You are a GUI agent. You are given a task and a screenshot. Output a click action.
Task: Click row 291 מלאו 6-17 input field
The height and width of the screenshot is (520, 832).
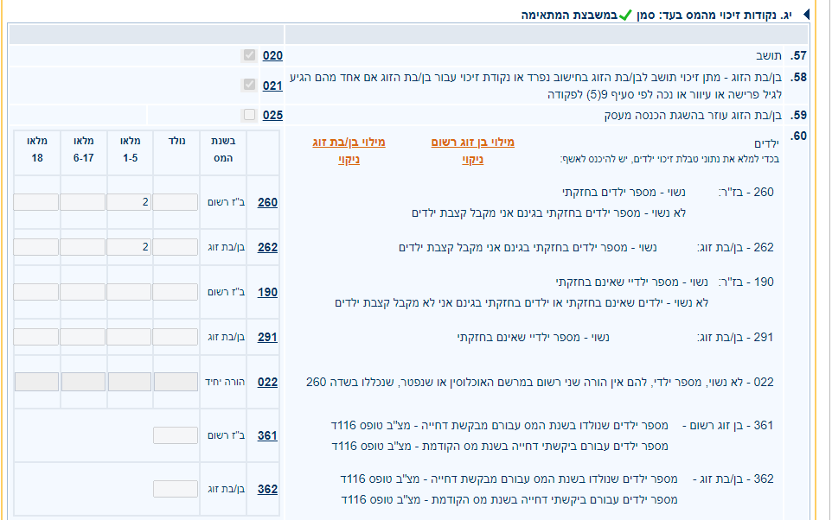(x=83, y=337)
